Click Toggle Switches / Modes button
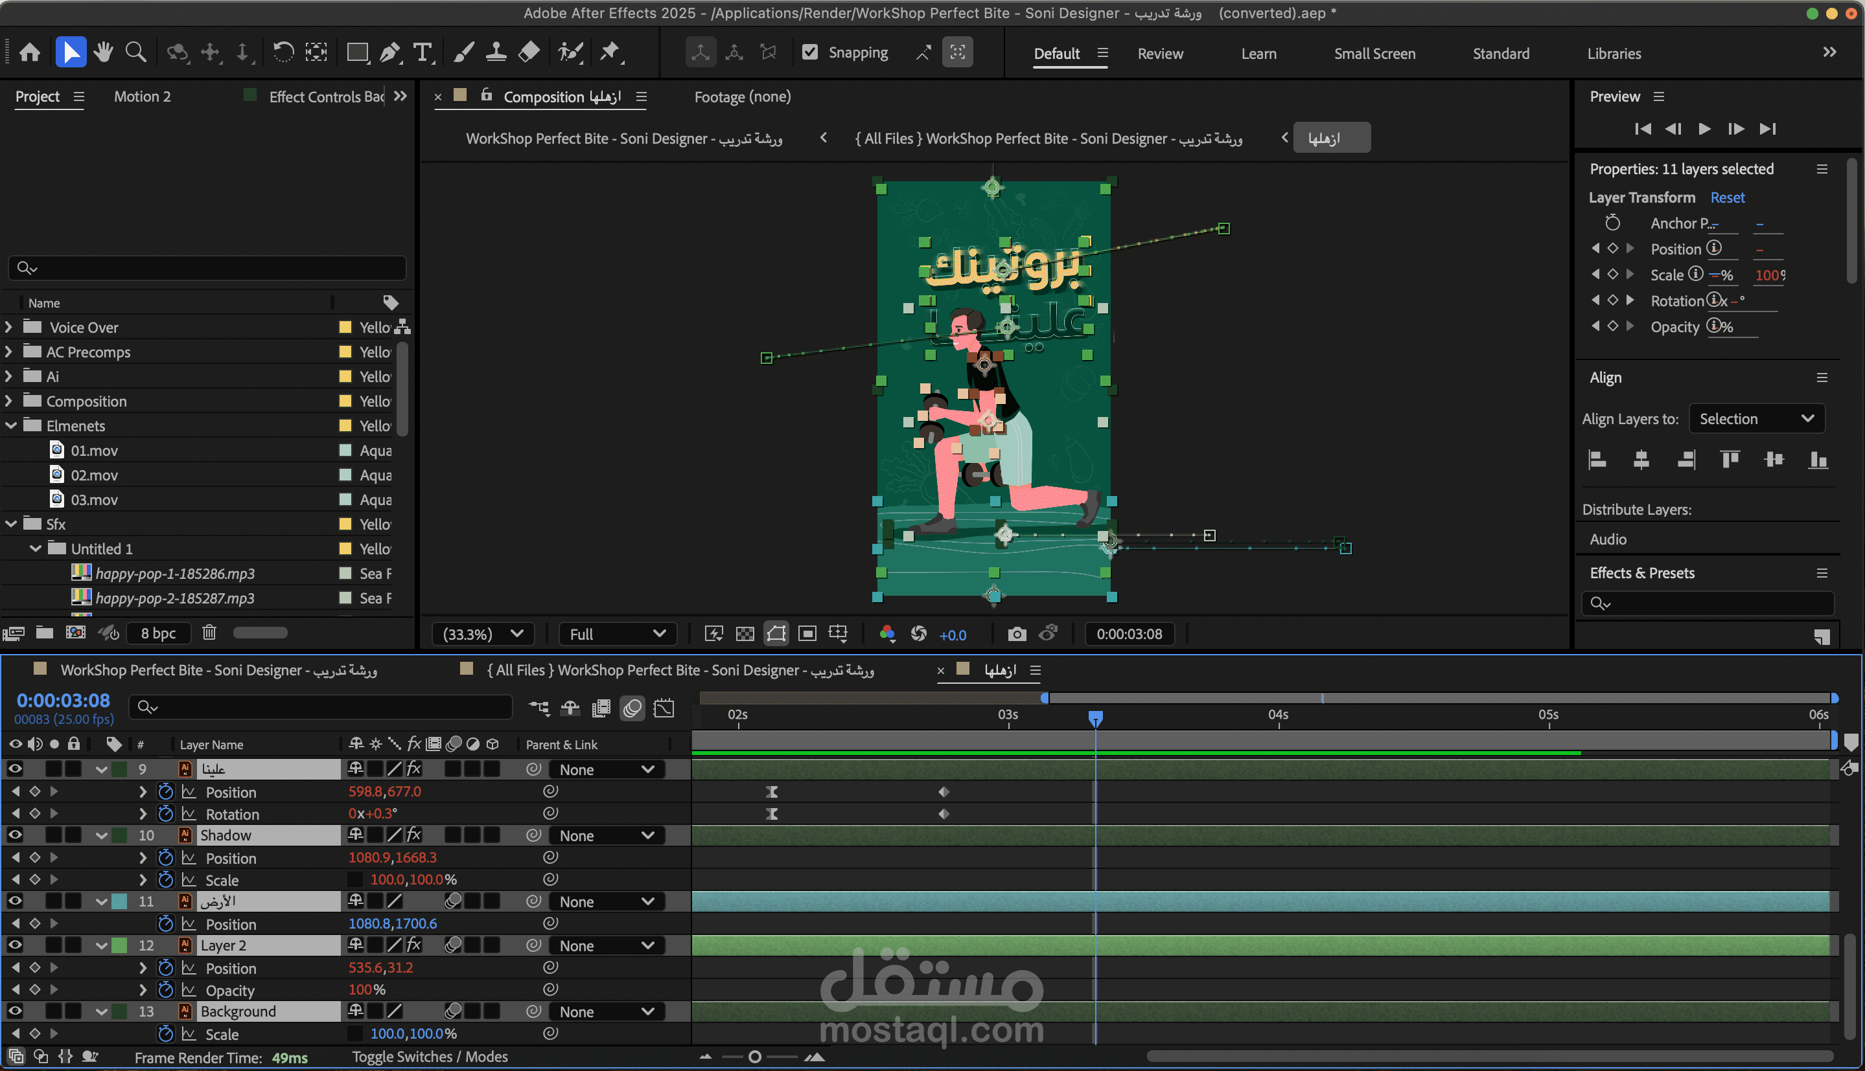Viewport: 1865px width, 1071px height. click(x=430, y=1057)
